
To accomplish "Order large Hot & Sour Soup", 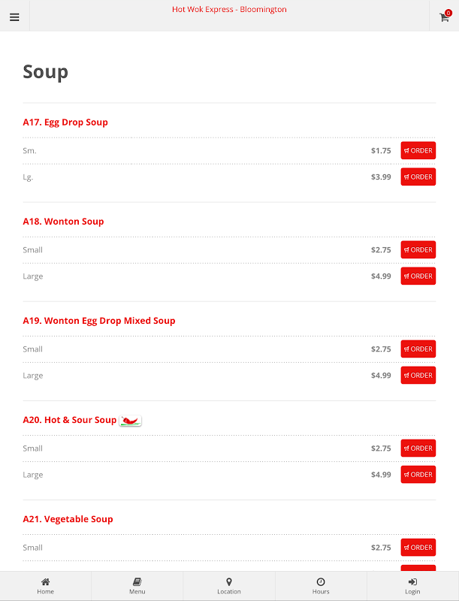I will [418, 474].
